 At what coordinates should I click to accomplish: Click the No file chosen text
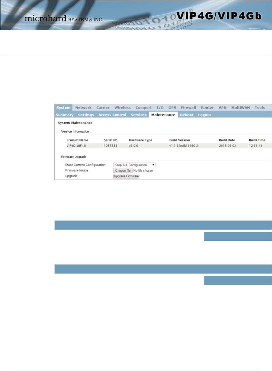coord(143,171)
